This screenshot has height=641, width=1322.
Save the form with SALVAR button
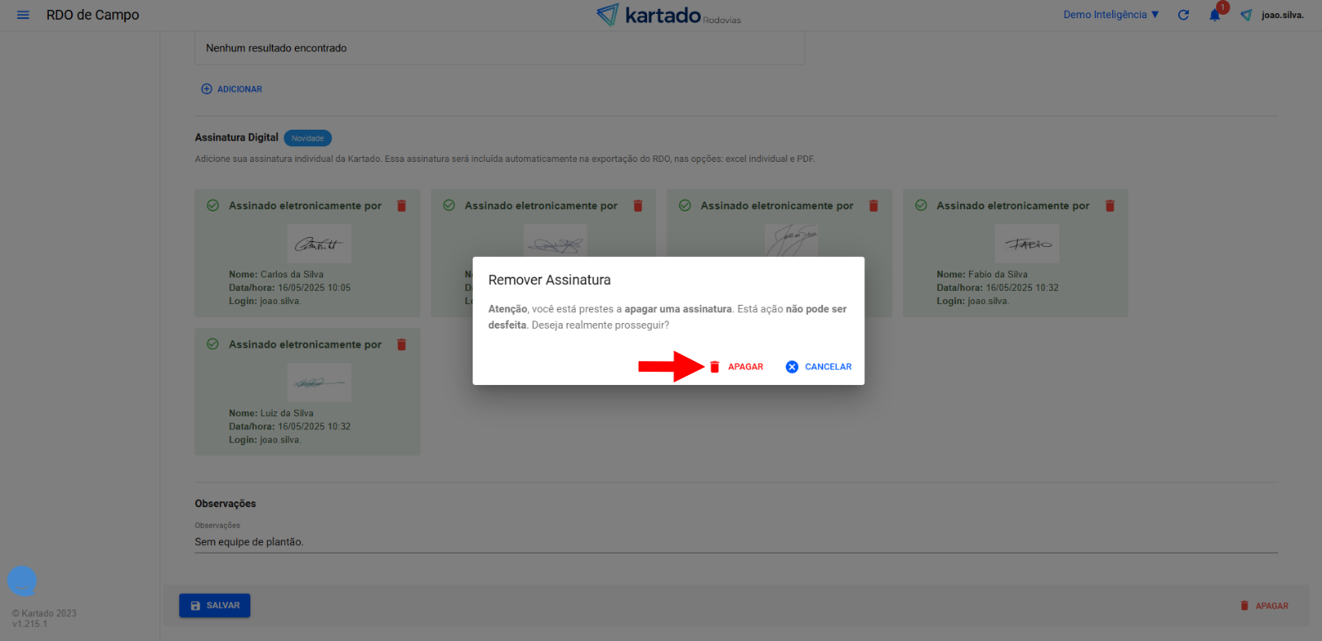(215, 605)
